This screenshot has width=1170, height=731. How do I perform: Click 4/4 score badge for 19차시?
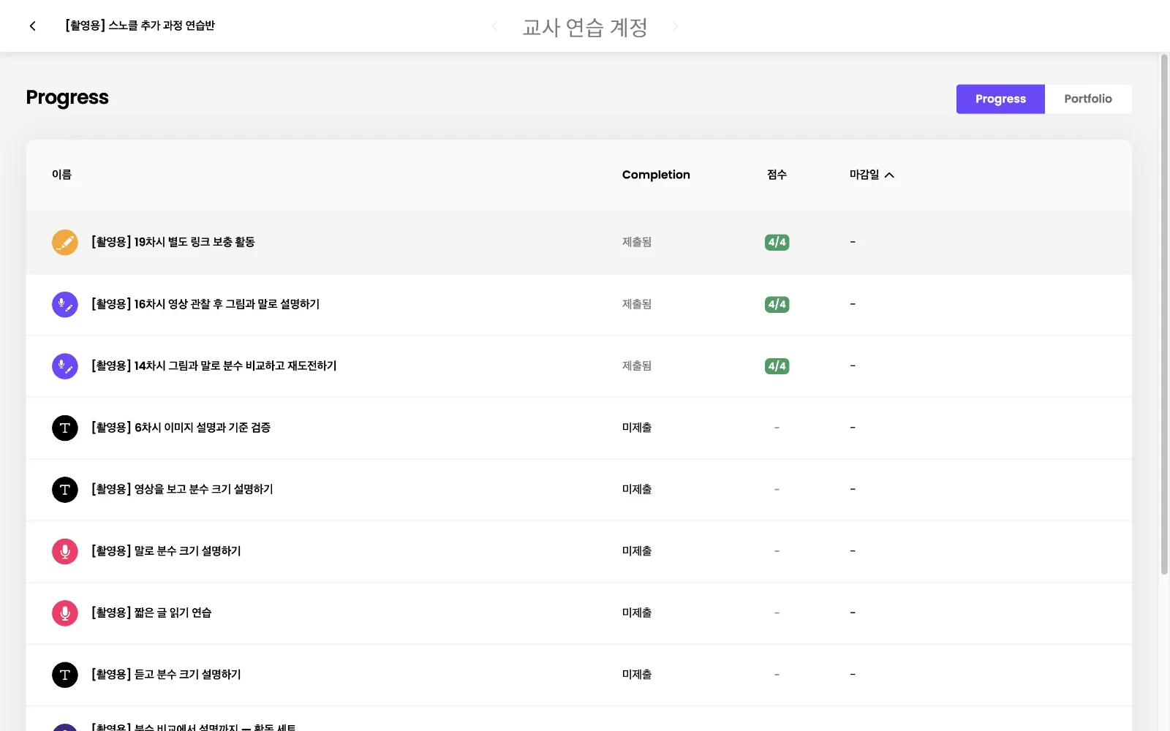click(777, 242)
